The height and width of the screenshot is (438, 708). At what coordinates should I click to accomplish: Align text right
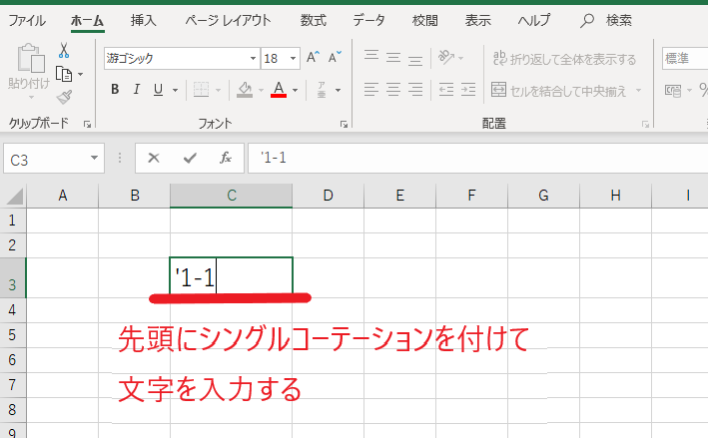[x=415, y=90]
